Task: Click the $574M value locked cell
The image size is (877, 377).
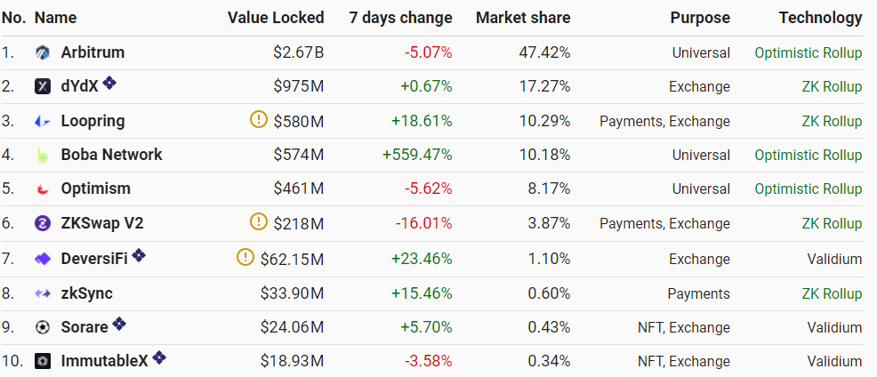Action: coord(299,155)
